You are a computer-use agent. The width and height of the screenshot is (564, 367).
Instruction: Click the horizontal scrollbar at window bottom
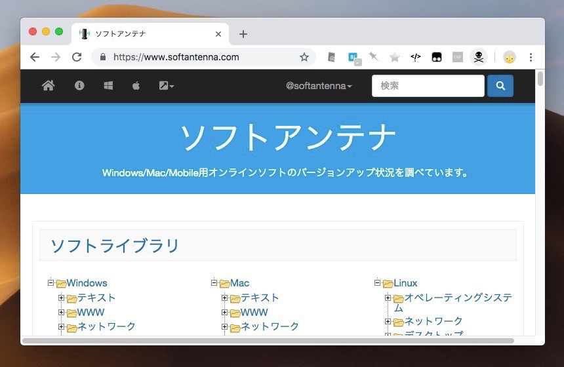tap(268, 340)
